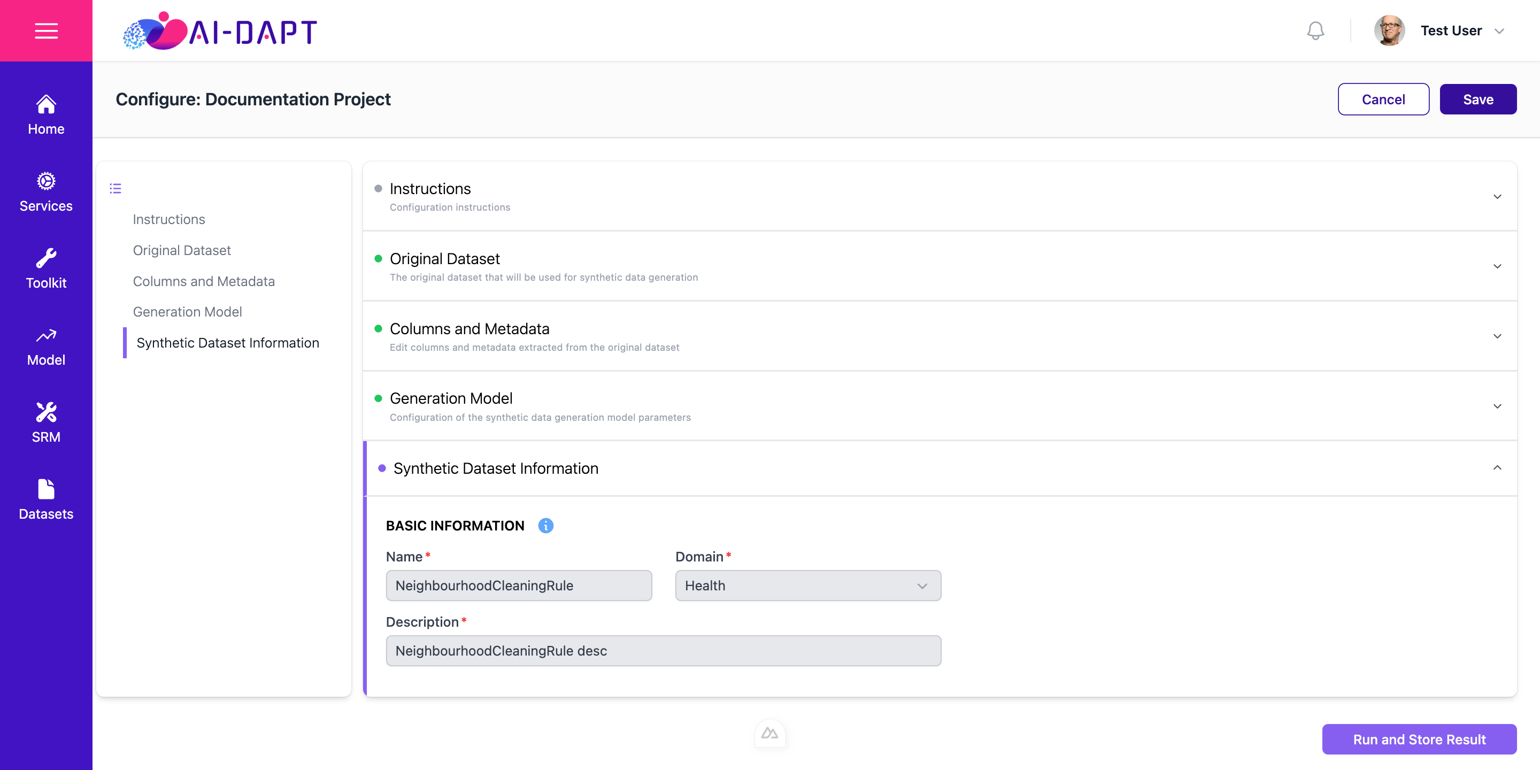Save the configuration
The height and width of the screenshot is (770, 1540).
click(1477, 99)
